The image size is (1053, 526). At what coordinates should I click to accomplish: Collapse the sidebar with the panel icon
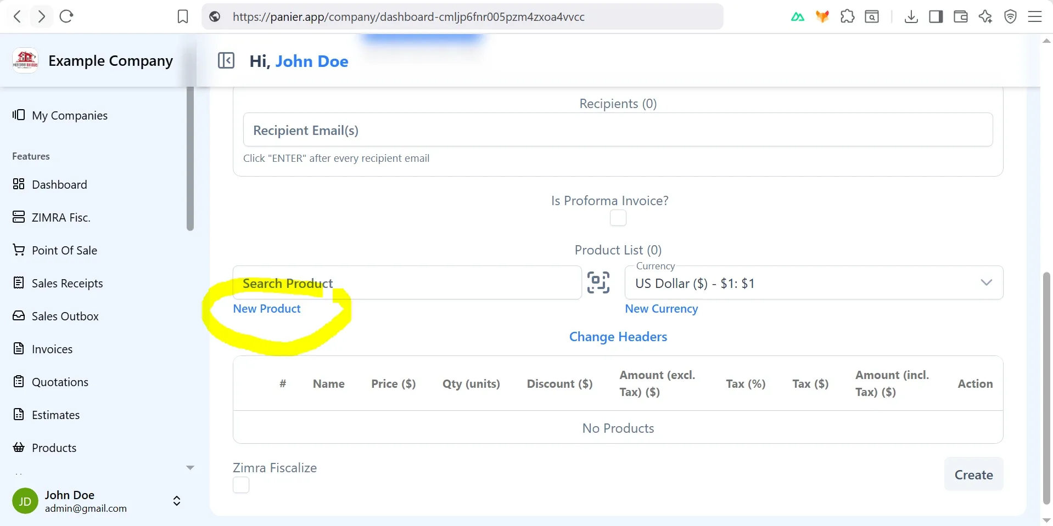coord(226,60)
